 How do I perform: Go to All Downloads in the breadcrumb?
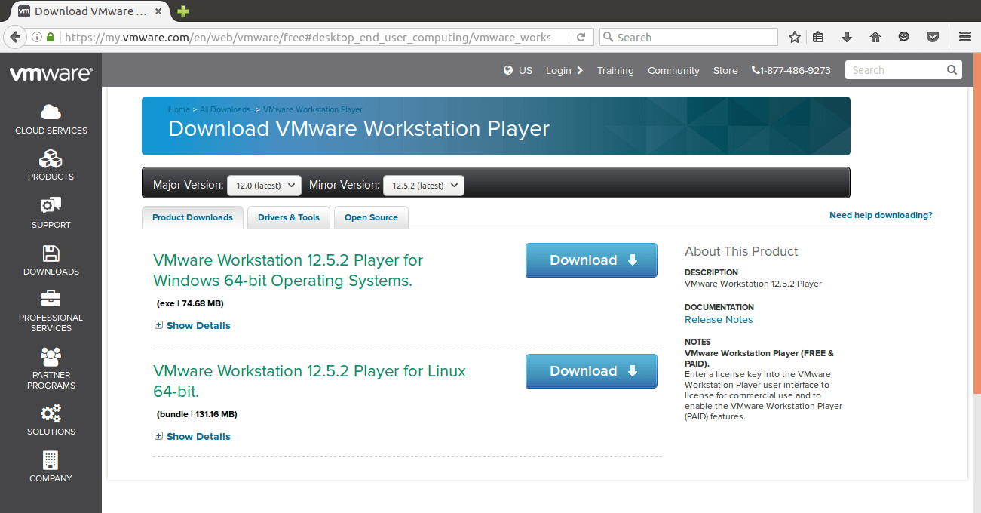click(225, 109)
